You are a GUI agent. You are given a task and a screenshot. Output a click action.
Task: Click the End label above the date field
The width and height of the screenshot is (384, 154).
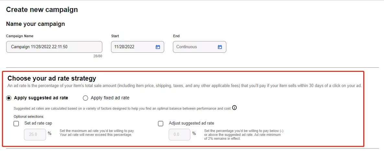click(176, 36)
